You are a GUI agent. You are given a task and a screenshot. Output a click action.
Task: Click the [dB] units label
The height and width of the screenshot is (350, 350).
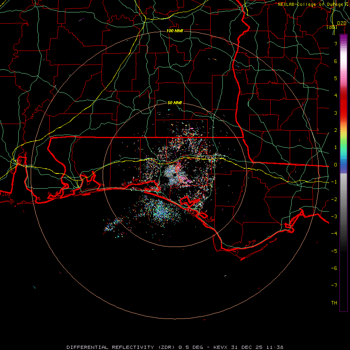332,27
